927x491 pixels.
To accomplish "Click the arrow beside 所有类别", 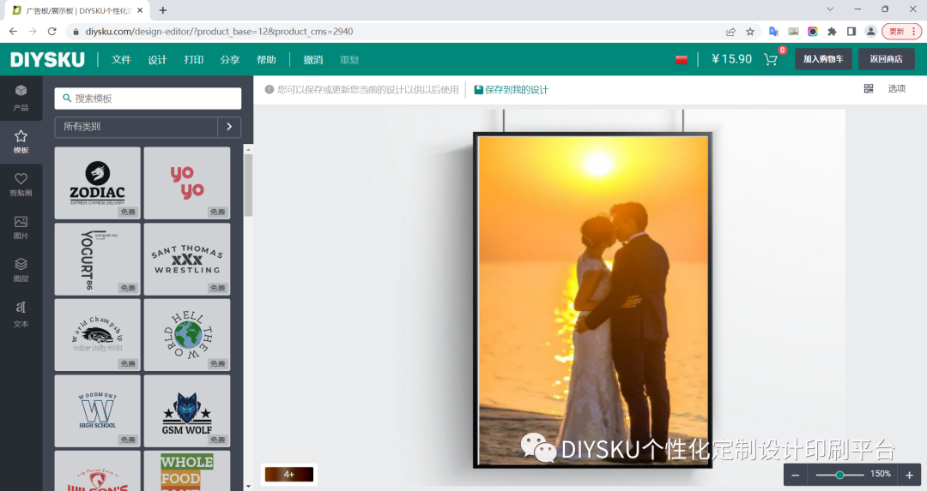I will point(229,126).
